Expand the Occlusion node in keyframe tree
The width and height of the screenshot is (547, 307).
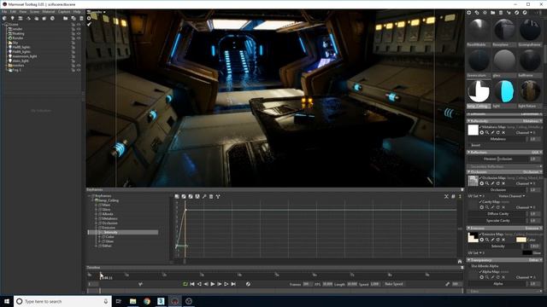pos(96,223)
